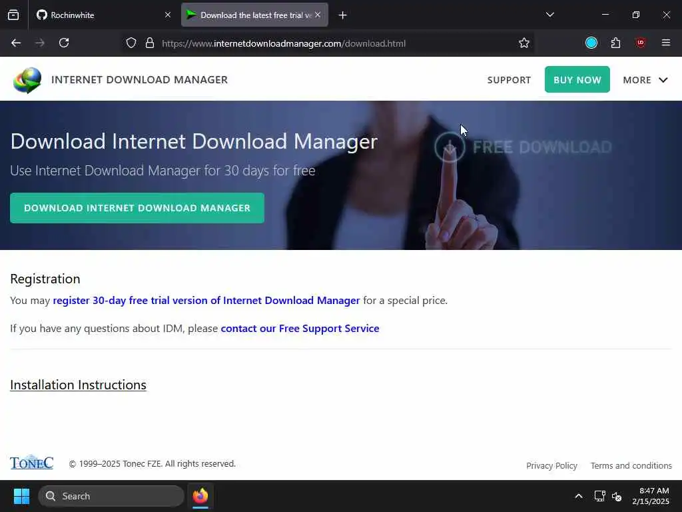Open the uBlock Origin extension icon
This screenshot has width=682, height=512.
point(640,43)
